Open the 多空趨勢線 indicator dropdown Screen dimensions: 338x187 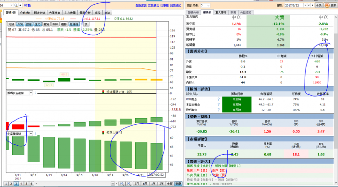point(31,134)
